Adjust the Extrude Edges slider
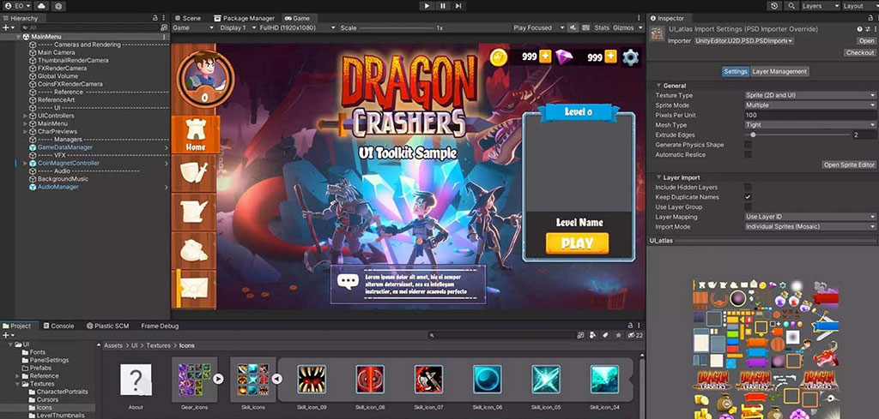879x419 pixels. (797, 135)
